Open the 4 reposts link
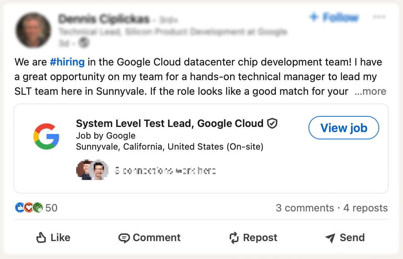 [x=366, y=208]
